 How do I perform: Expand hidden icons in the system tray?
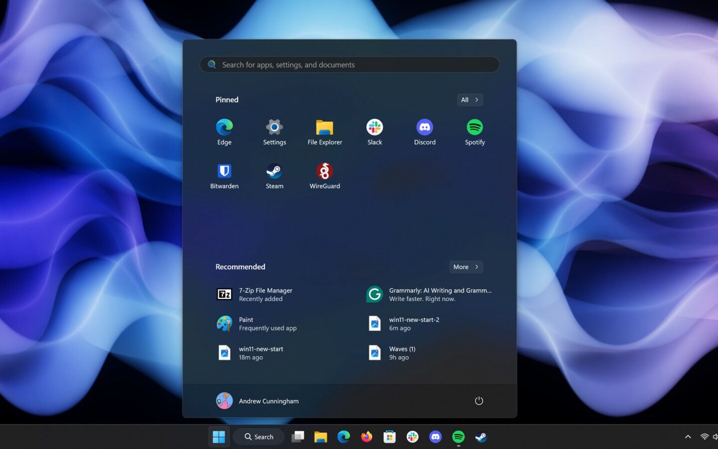(x=688, y=436)
